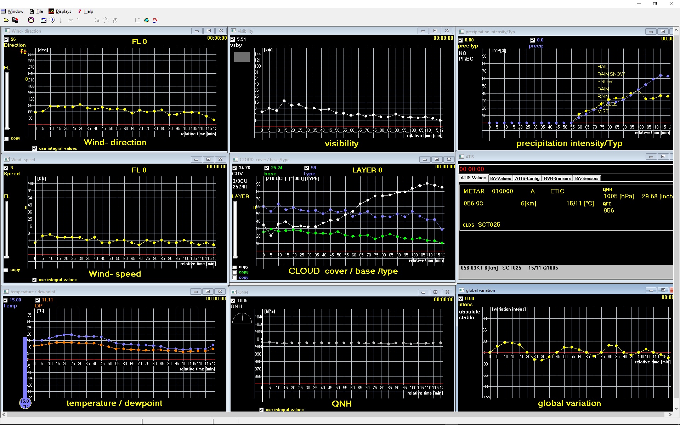This screenshot has width=680, height=425.
Task: Click the QNH window title icon
Action: click(234, 292)
